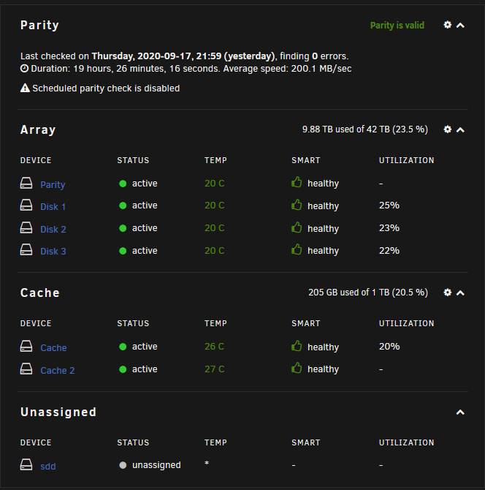The height and width of the screenshot is (490, 485).
Task: Click the 'Parity is valid' status text
Action: tap(397, 26)
